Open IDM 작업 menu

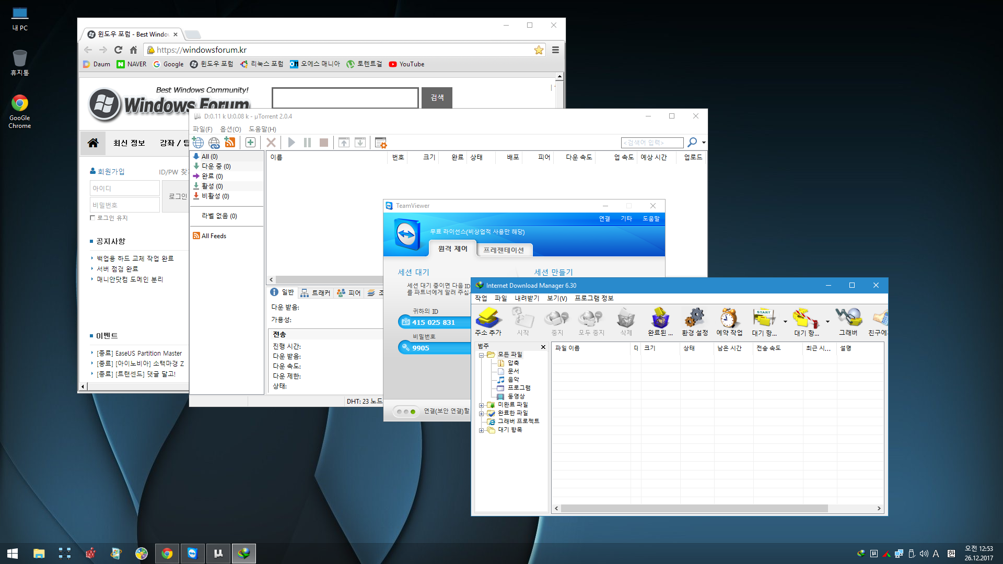point(481,298)
